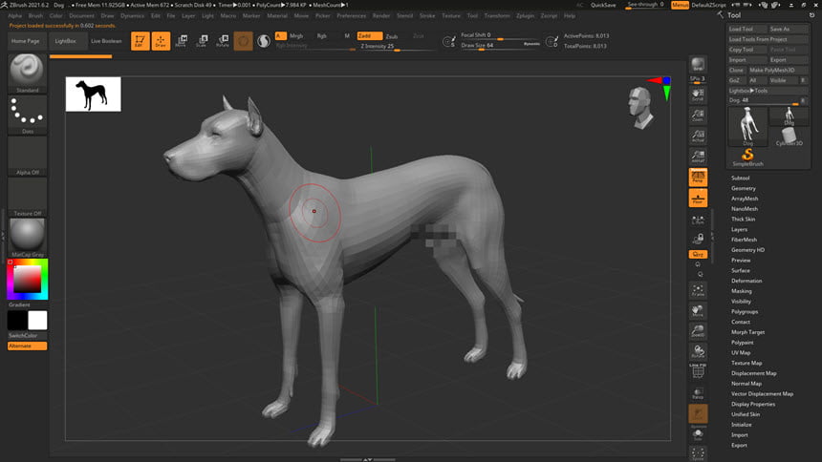Expand the Display Properties section
Viewport: 822px width, 462px height.
753,404
